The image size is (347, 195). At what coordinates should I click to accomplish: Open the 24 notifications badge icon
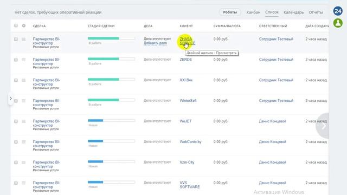coord(338,11)
